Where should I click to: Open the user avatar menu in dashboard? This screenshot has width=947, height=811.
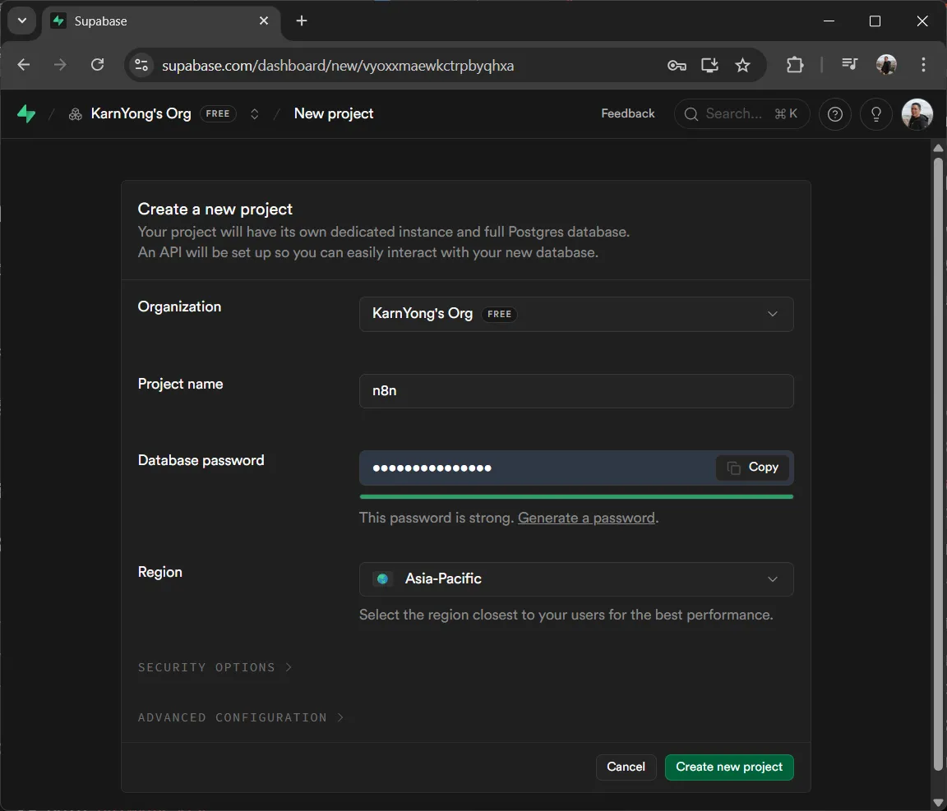point(917,114)
